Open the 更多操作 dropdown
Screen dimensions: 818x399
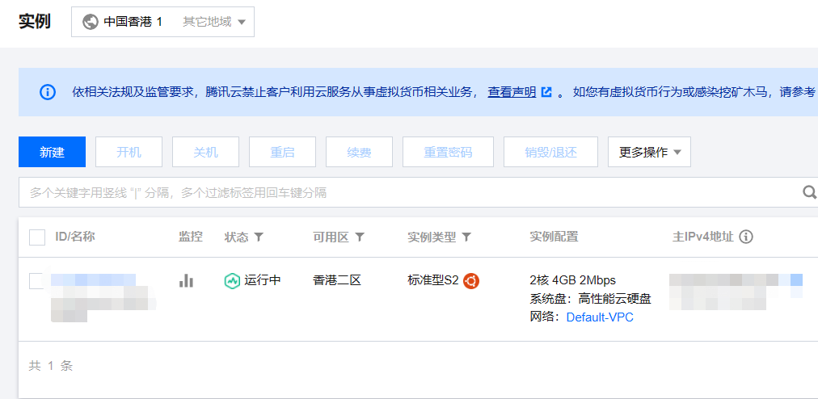[649, 152]
